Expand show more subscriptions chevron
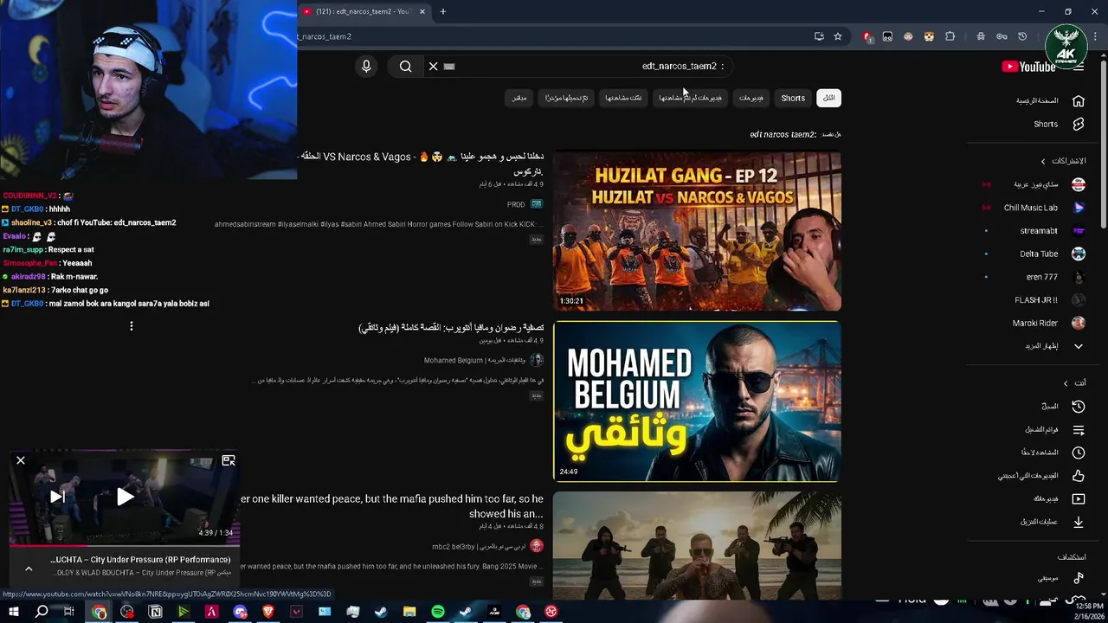 click(1079, 346)
